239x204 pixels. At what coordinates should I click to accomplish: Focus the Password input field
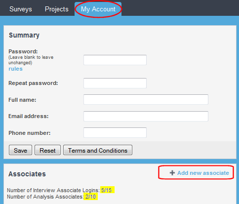115,60
